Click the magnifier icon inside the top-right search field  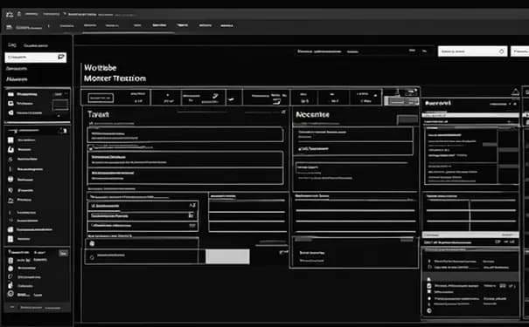501,51
